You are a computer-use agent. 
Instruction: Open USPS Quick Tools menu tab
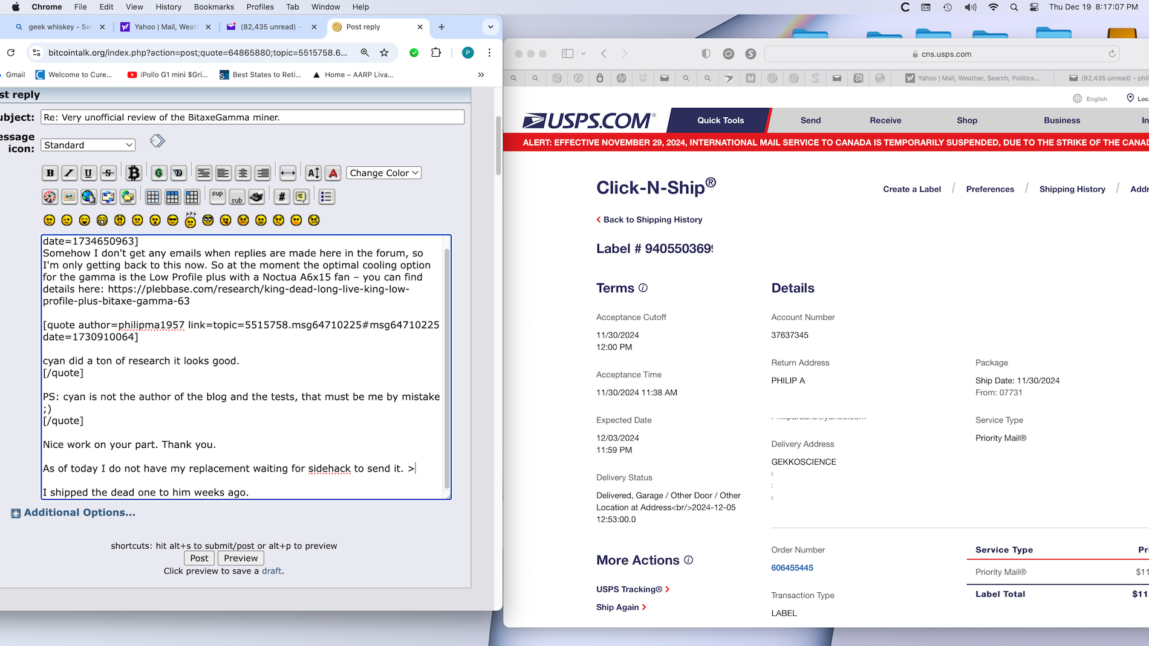tap(720, 120)
